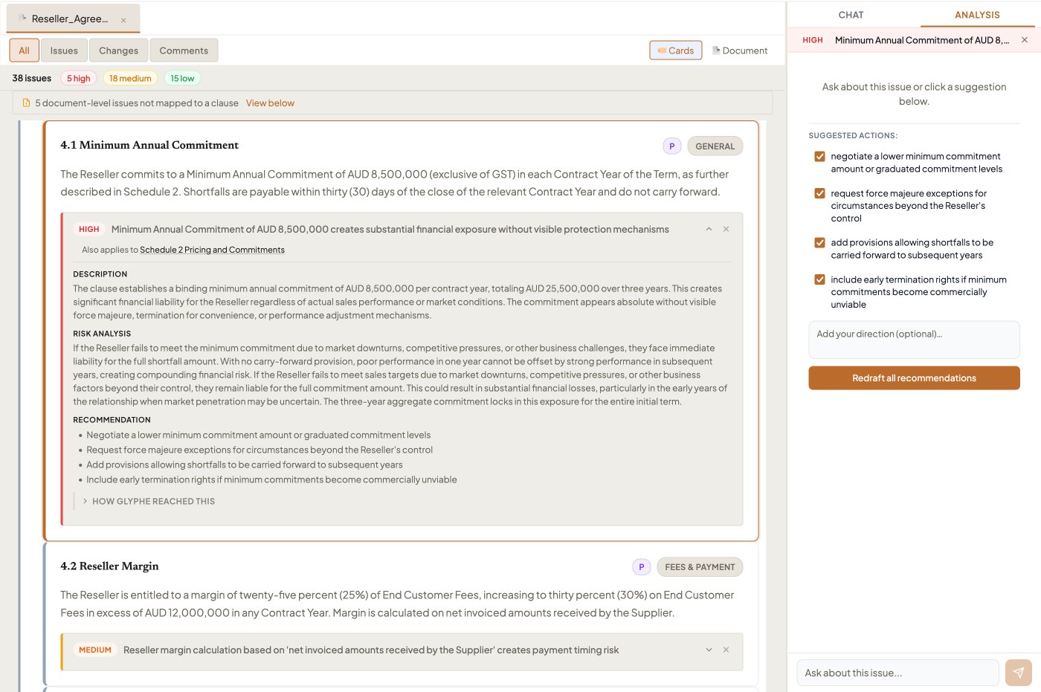The height and width of the screenshot is (692, 1041).
Task: Click the Ask about this issue input
Action: (897, 673)
